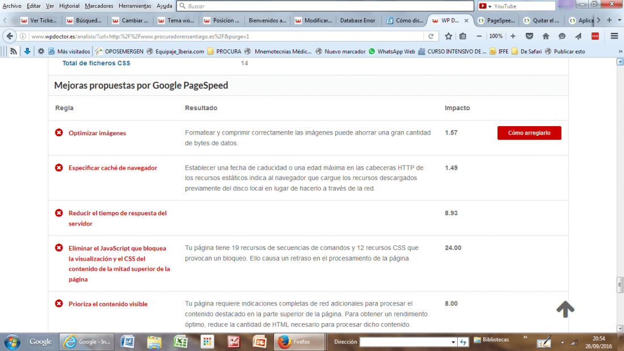Open Más visitados bookmark
624x351 pixels.
tap(69, 51)
